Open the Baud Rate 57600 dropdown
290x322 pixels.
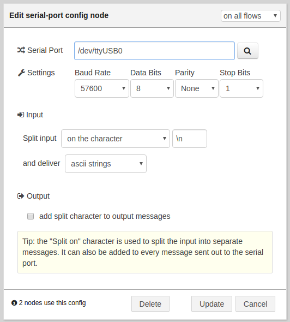[x=102, y=88]
